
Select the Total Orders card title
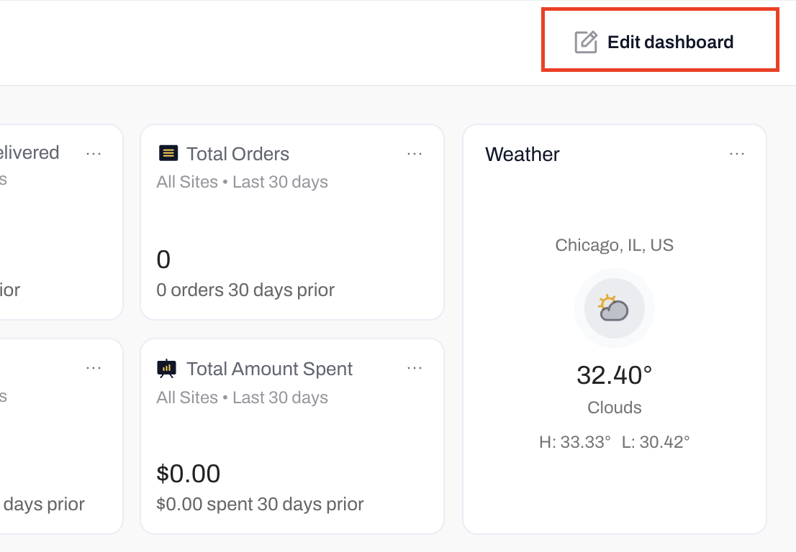(x=238, y=154)
